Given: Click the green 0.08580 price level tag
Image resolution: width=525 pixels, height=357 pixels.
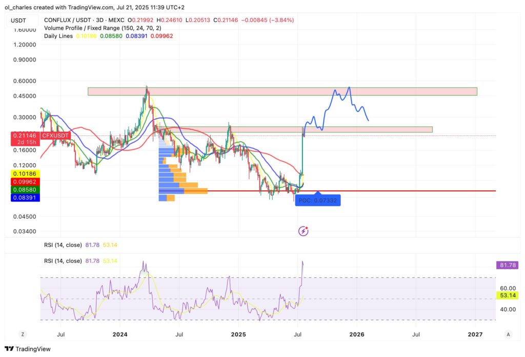Looking at the screenshot, I should (x=24, y=189).
